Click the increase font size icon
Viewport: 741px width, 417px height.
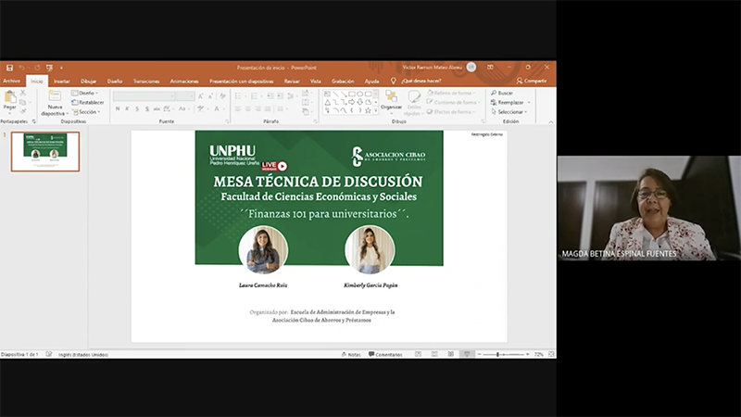[200, 96]
